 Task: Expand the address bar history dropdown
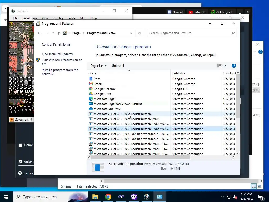point(131,33)
